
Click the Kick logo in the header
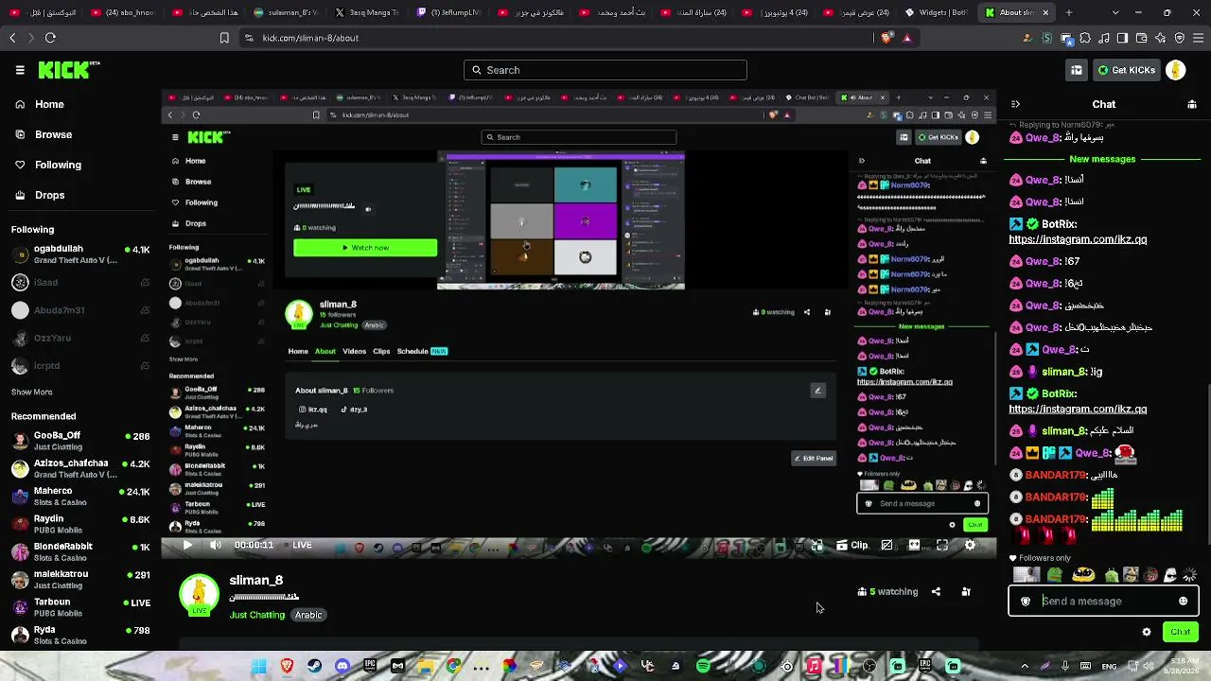pos(69,70)
